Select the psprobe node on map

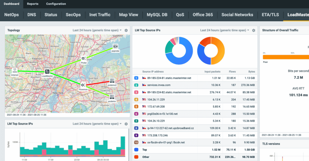(115, 47)
